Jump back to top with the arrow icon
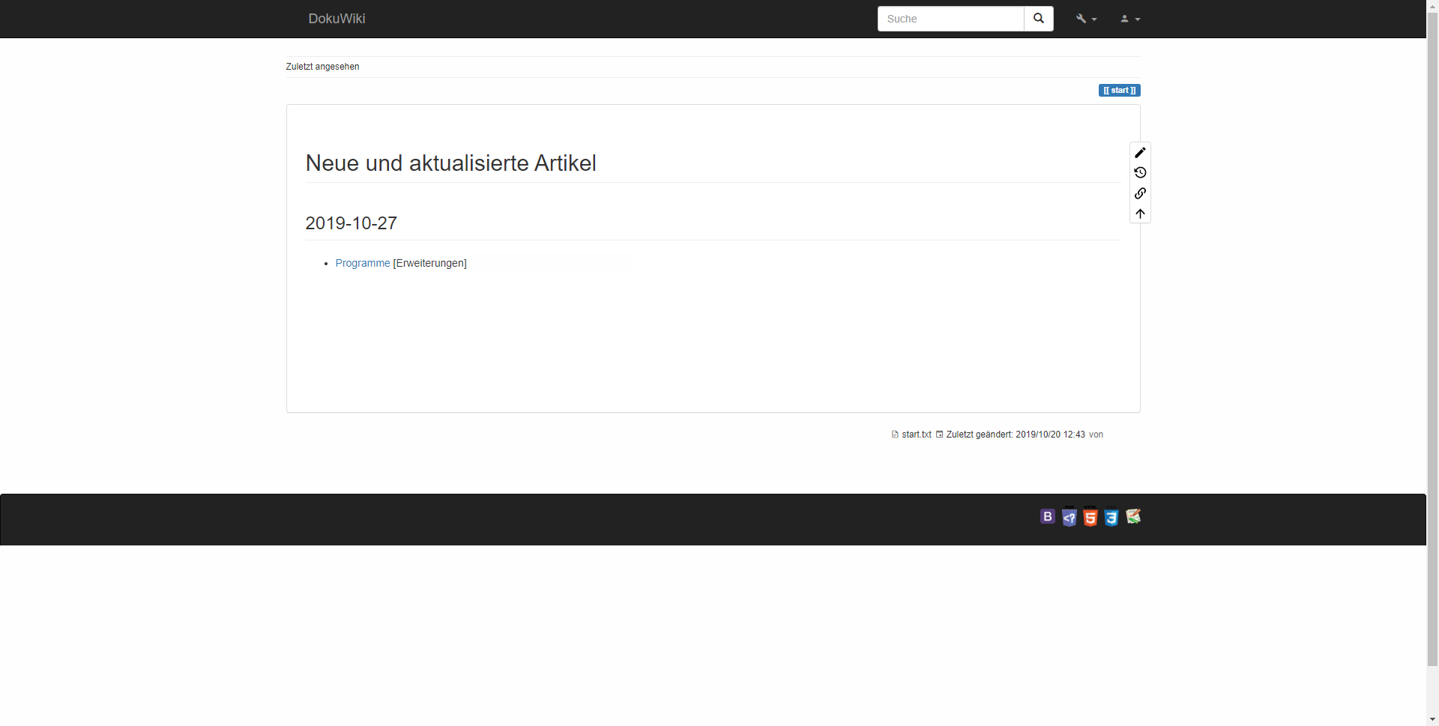 (x=1140, y=213)
